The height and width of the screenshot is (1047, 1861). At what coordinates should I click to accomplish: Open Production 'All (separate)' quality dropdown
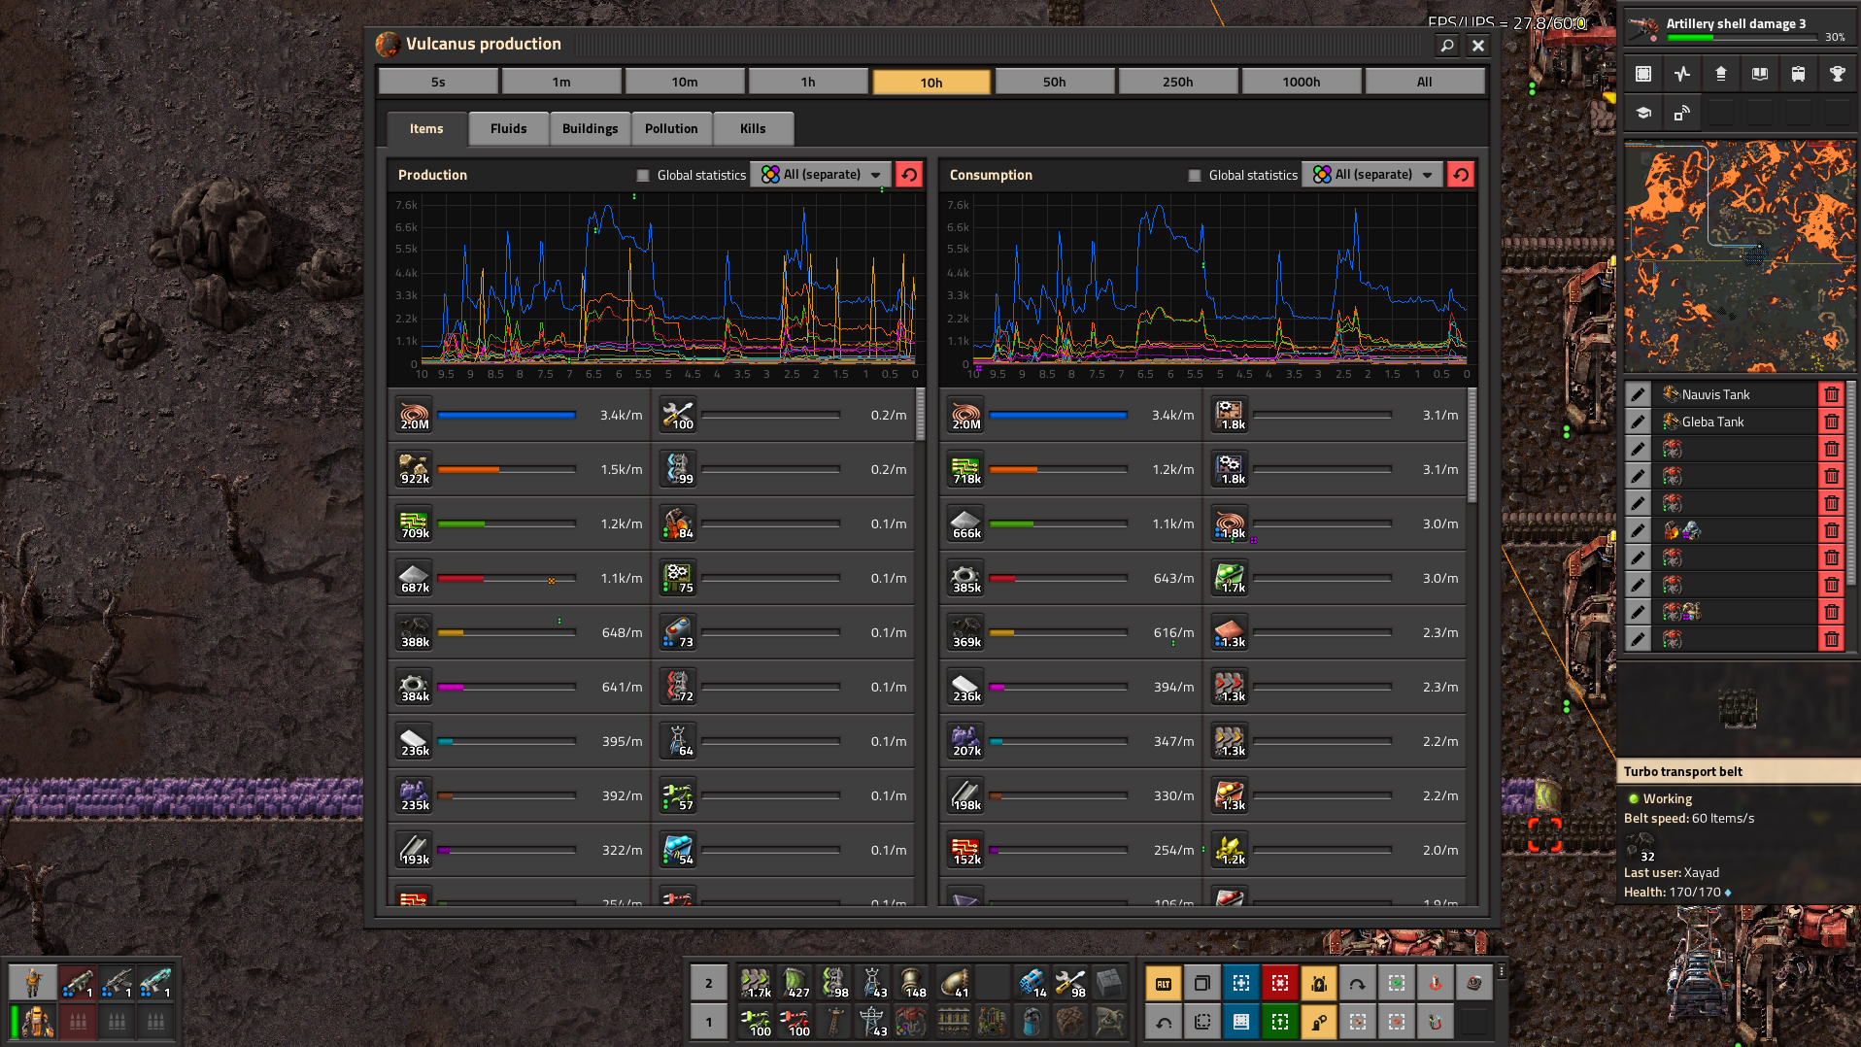[821, 175]
